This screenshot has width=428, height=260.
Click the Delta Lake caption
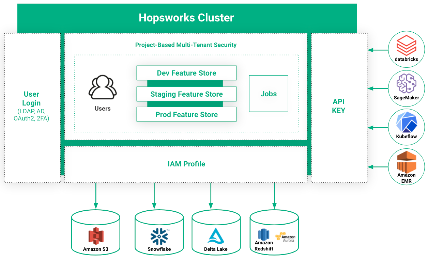click(216, 249)
